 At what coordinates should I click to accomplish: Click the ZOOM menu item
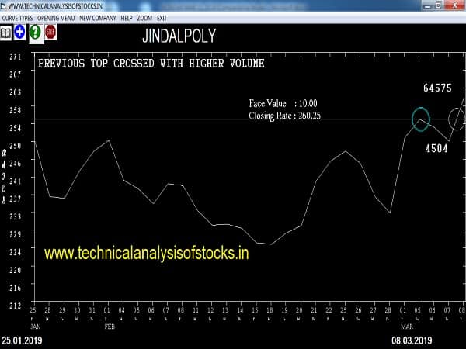coord(144,17)
